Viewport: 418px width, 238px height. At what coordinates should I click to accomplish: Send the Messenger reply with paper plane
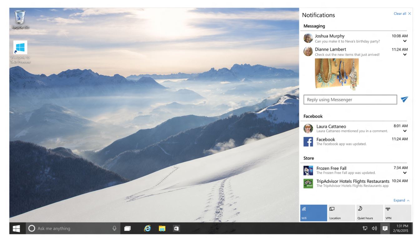[x=404, y=99]
